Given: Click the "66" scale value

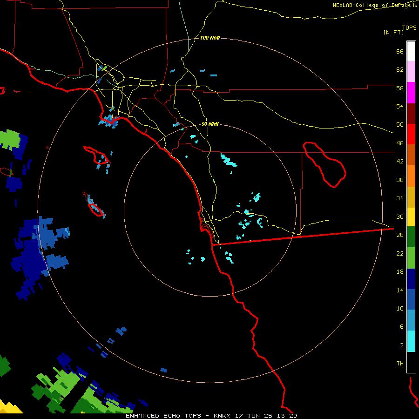Looking at the screenshot, I should [400, 51].
